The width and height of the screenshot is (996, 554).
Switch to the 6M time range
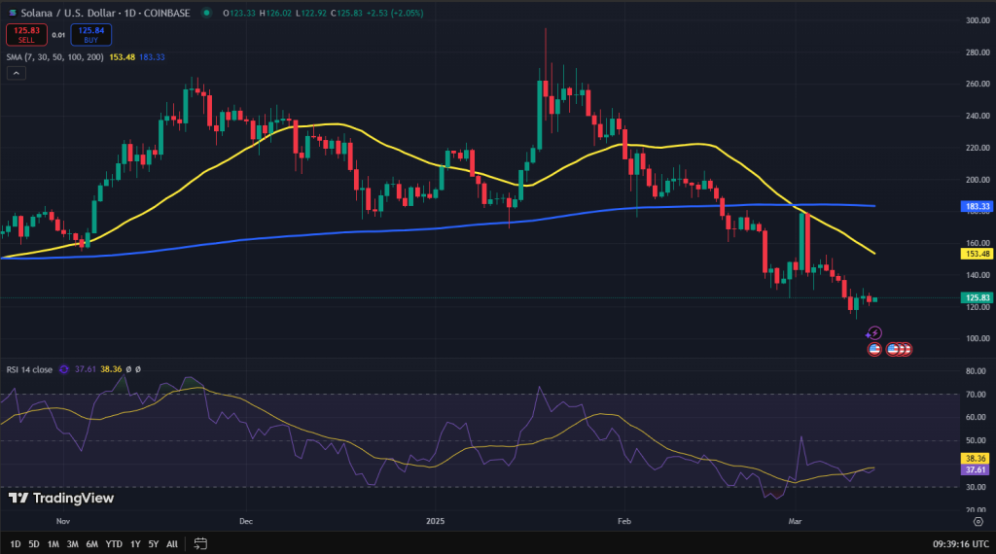(92, 544)
